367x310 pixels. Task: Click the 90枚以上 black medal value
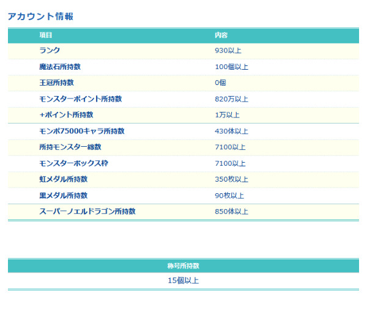pyautogui.click(x=229, y=196)
